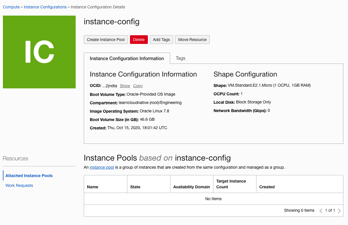
Task: Switch to the Tags tab
Action: [180, 58]
